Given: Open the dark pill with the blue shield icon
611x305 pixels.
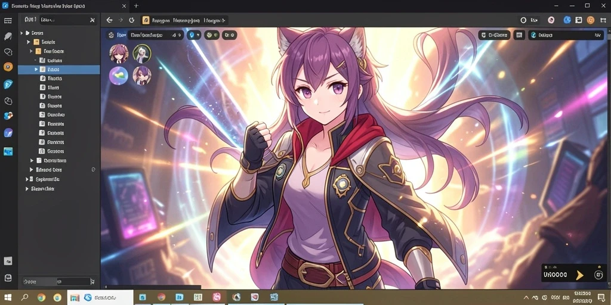Looking at the screenshot, I should 194,35.
